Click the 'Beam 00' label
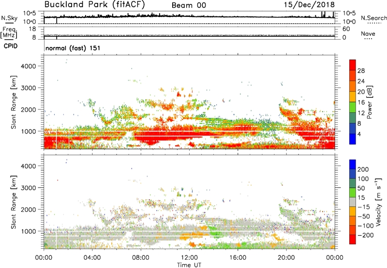The height and width of the screenshot is (268, 387). (189, 5)
